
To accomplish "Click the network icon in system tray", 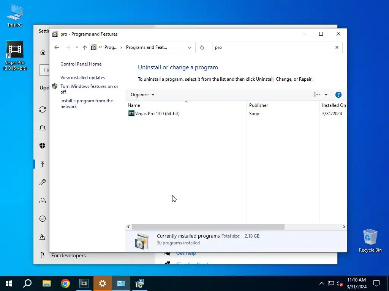I will tap(331, 283).
